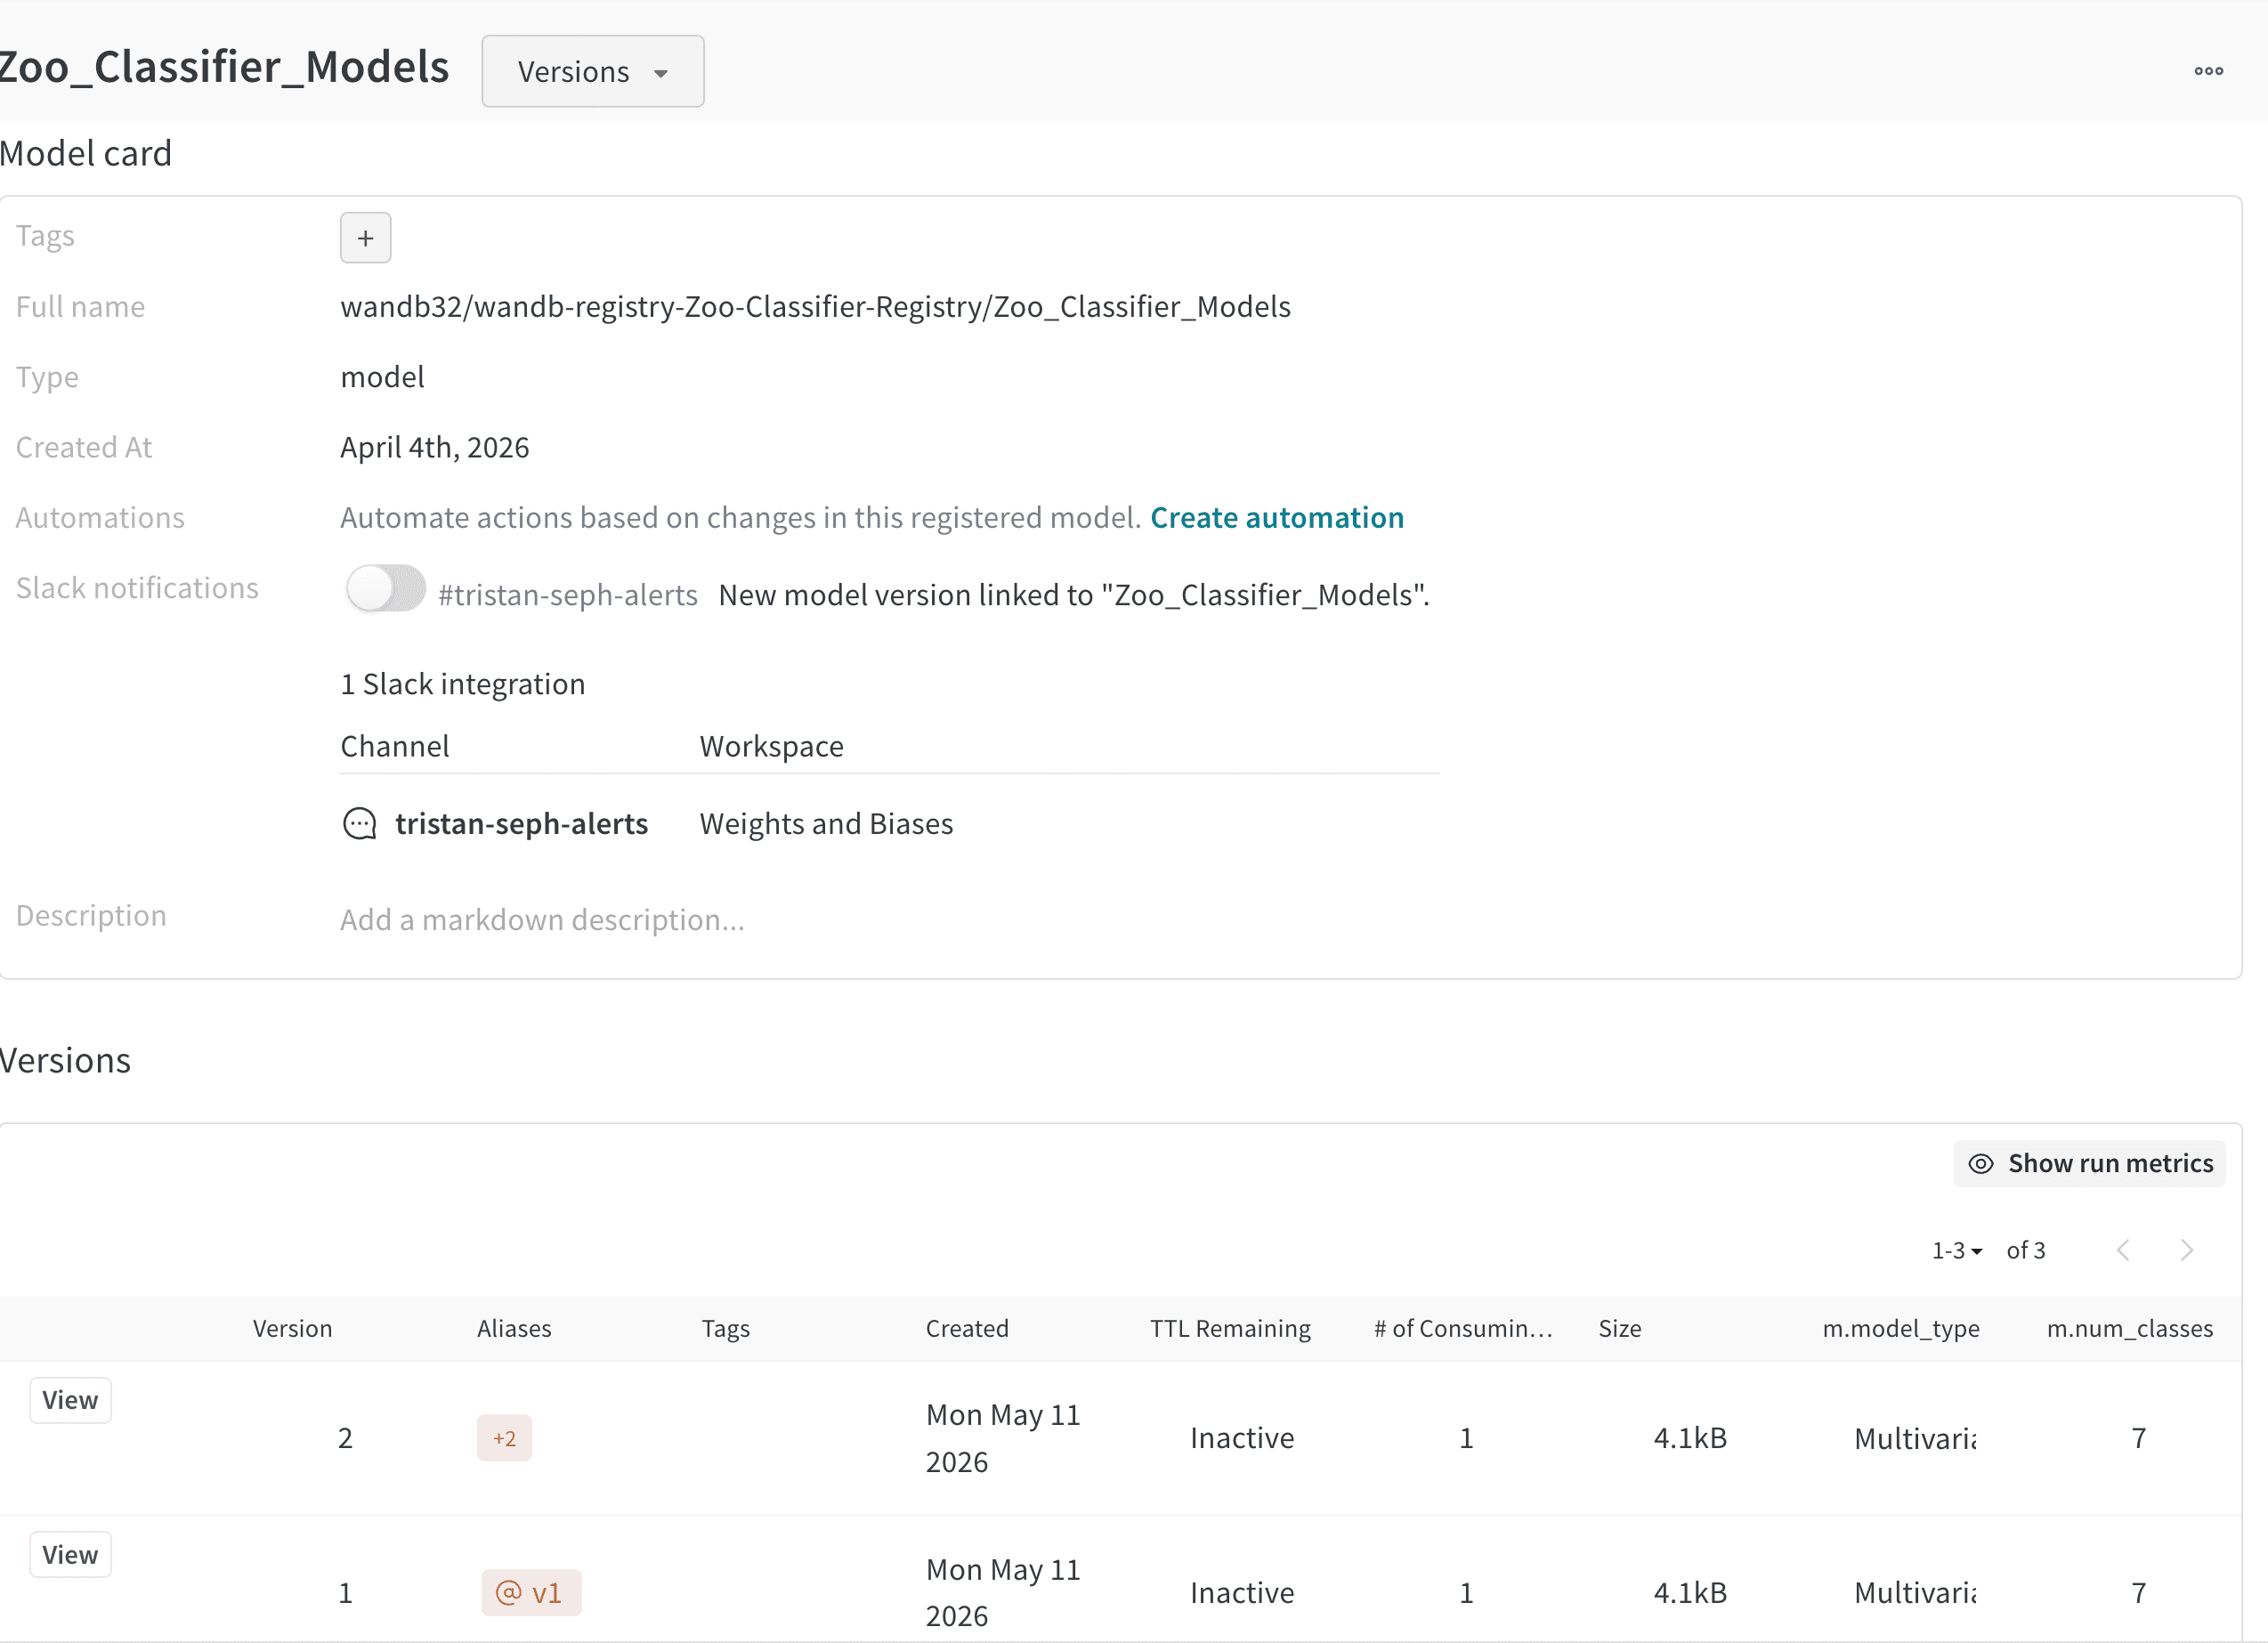Image resolution: width=2268 pixels, height=1643 pixels.
Task: Sort by the Created column header
Action: (x=967, y=1328)
